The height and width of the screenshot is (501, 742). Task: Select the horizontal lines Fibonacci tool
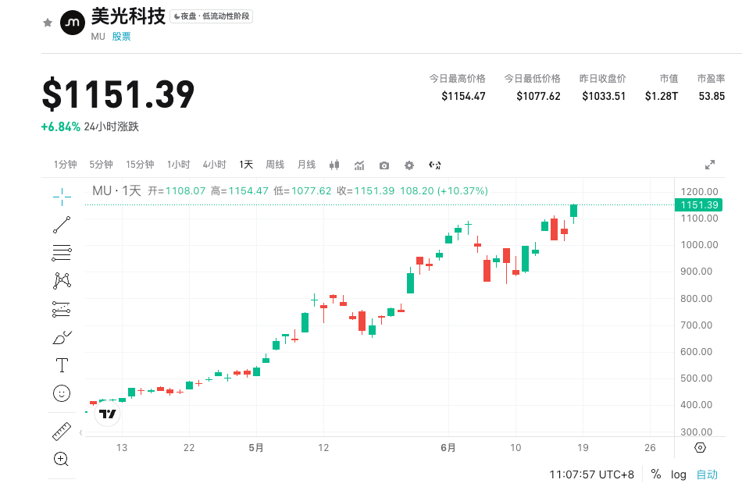[62, 253]
